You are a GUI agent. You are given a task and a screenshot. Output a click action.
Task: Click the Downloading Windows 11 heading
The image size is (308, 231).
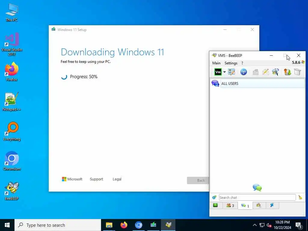(x=112, y=52)
